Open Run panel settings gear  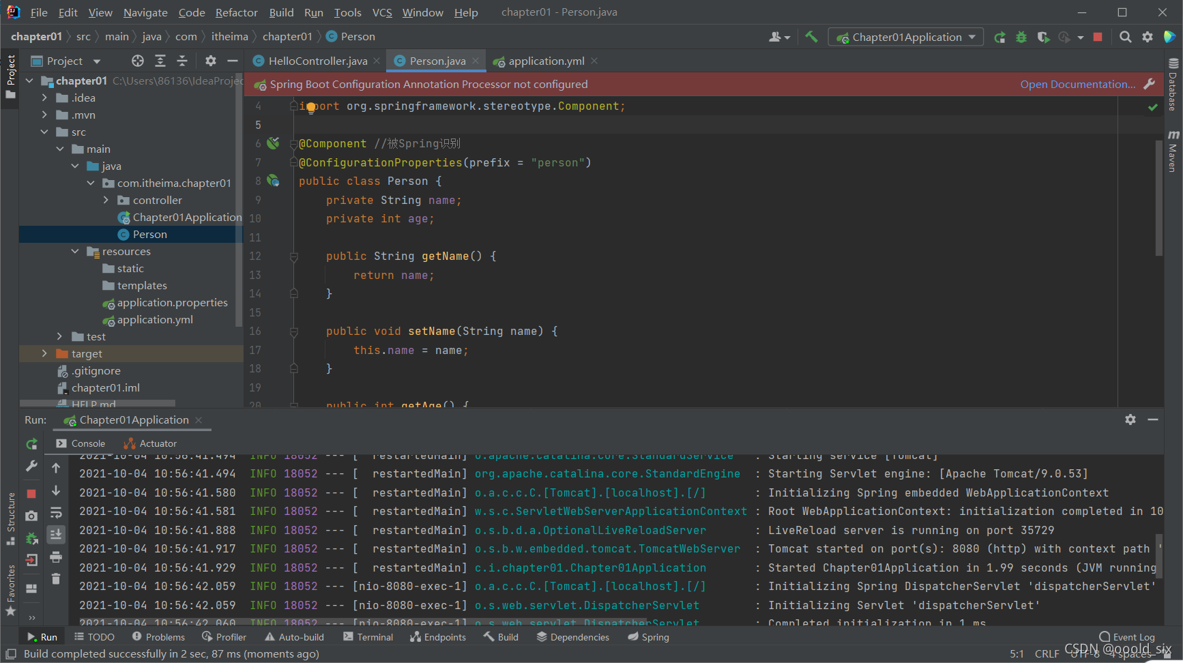[x=1130, y=419]
